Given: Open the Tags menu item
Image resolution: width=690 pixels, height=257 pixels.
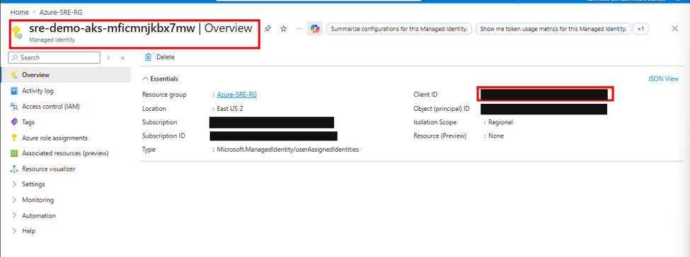Looking at the screenshot, I should [28, 122].
